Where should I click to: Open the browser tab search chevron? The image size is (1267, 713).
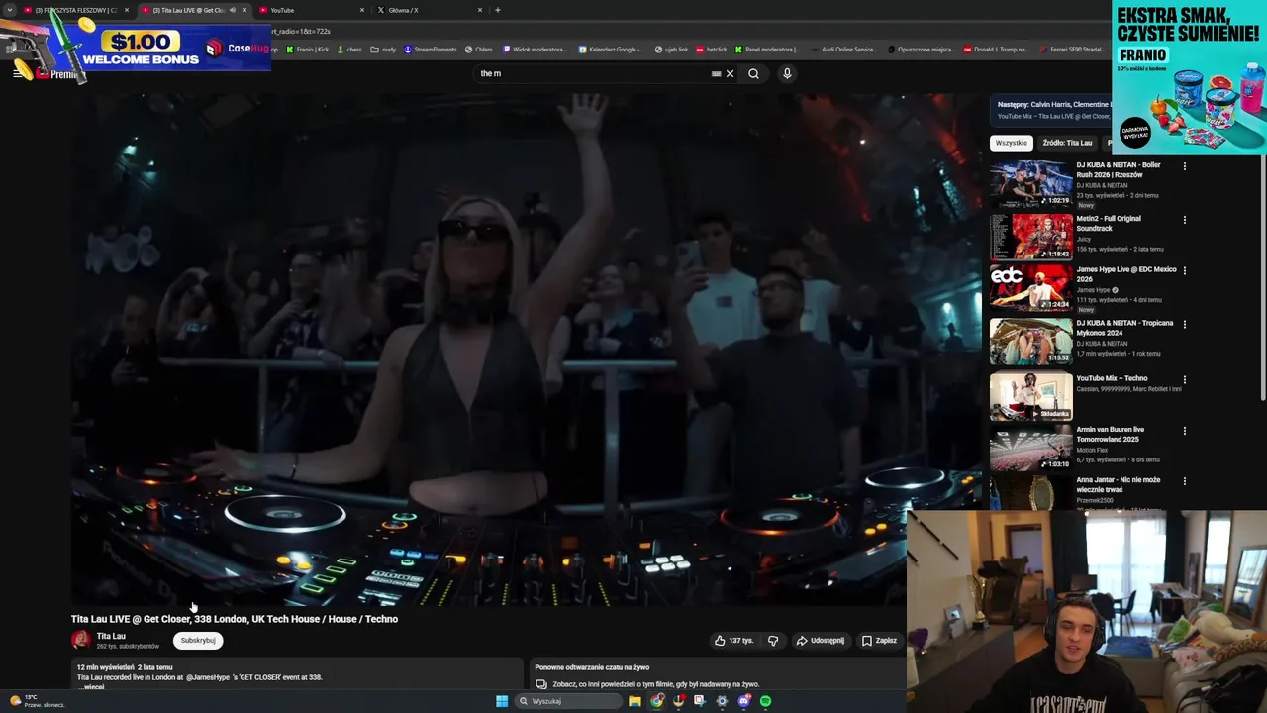(x=10, y=10)
